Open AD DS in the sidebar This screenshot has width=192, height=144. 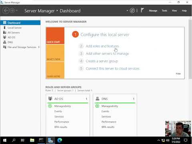tap(11, 38)
